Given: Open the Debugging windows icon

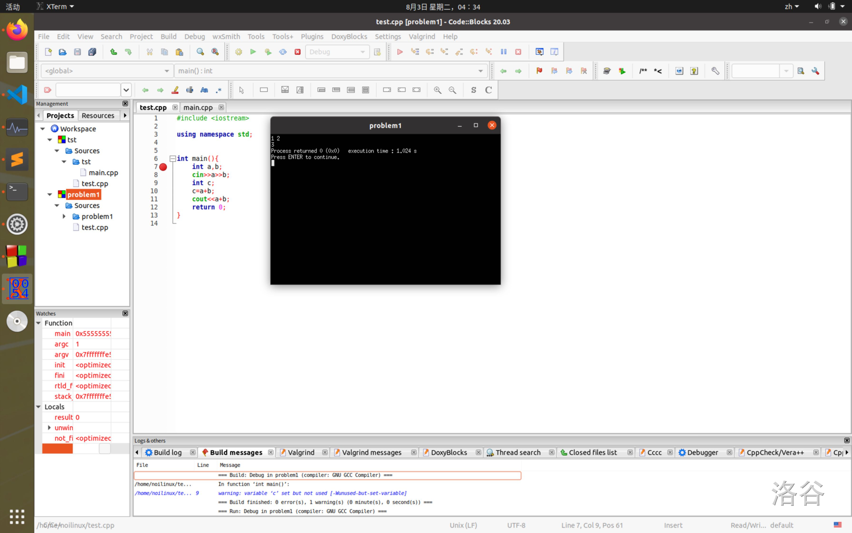Looking at the screenshot, I should tap(539, 52).
